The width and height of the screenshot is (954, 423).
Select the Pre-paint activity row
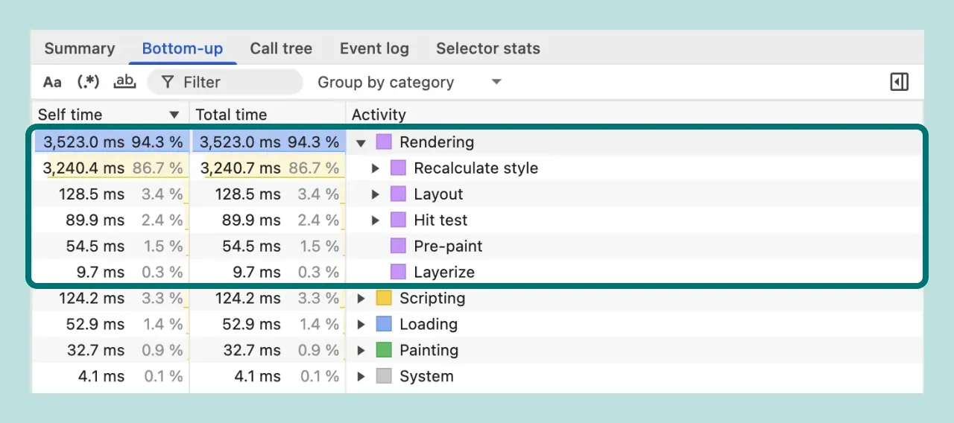coord(448,247)
